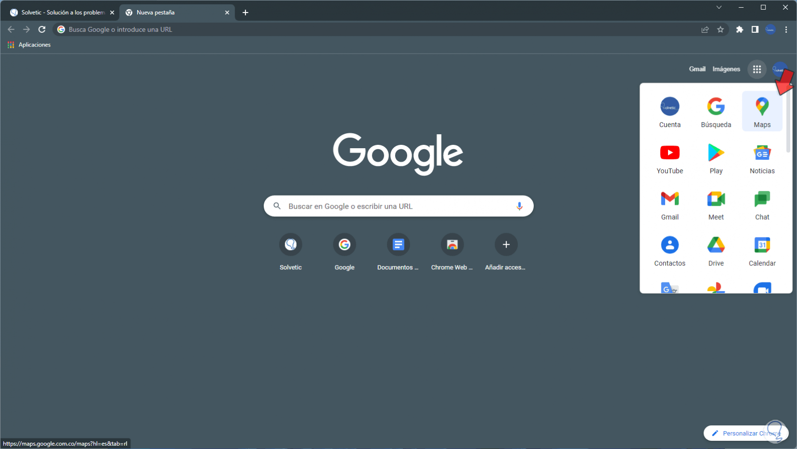Add a new shortcut with Añadir acceso
This screenshot has width=797, height=449.
click(x=506, y=252)
